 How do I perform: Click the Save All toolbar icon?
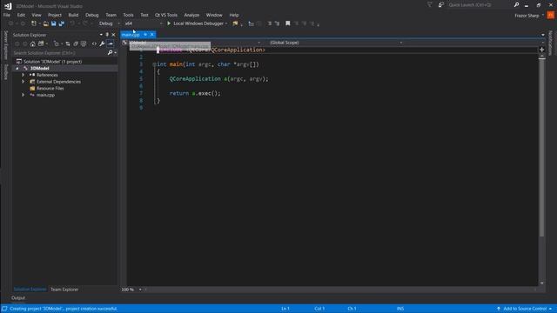(x=62, y=23)
